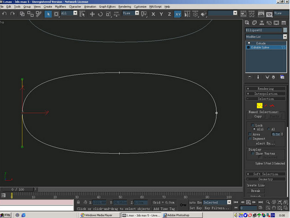The height and width of the screenshot is (218, 290).
Task: Click the Mirror Selected Objects tool
Action: pos(187,14)
